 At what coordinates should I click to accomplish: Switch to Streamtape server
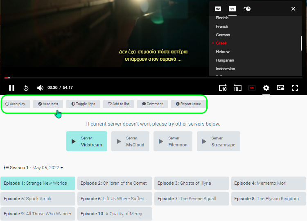tap(219, 141)
